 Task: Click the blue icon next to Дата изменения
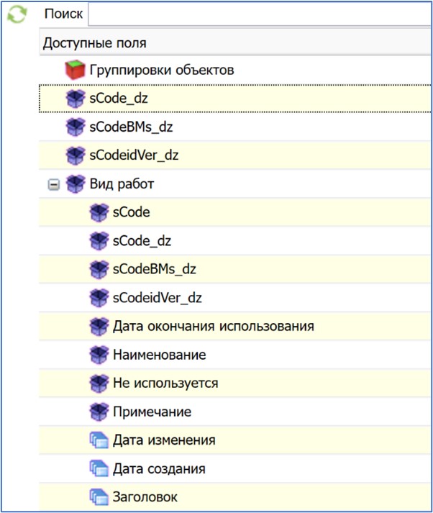coord(98,440)
